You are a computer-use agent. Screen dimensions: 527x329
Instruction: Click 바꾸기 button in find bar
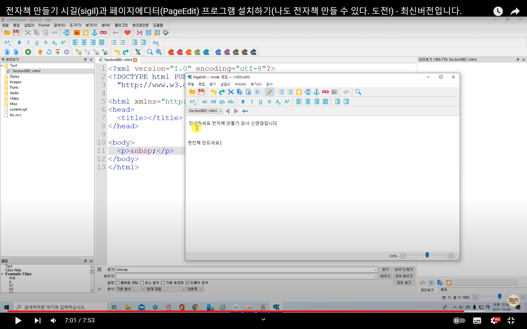coord(385,276)
